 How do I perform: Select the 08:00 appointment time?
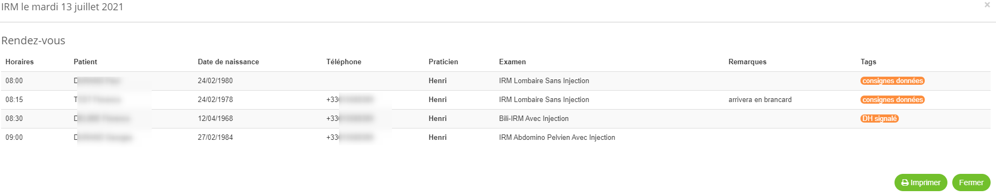click(14, 81)
